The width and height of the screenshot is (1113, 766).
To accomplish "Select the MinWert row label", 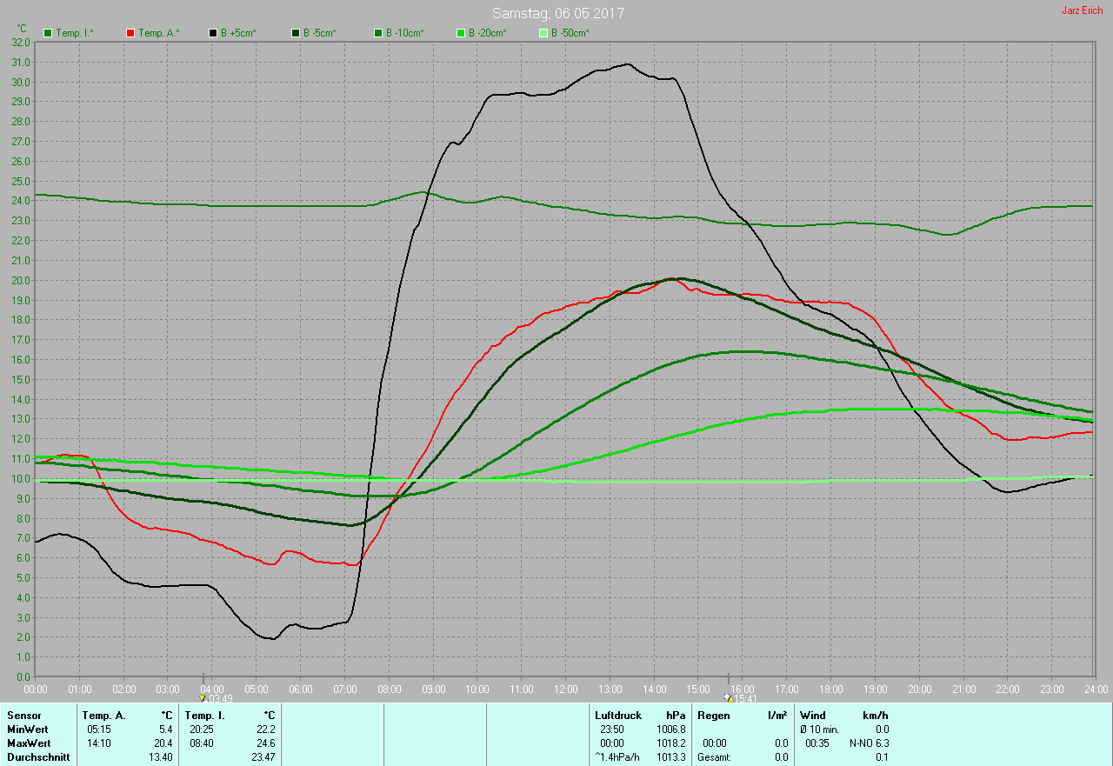I will click(28, 729).
